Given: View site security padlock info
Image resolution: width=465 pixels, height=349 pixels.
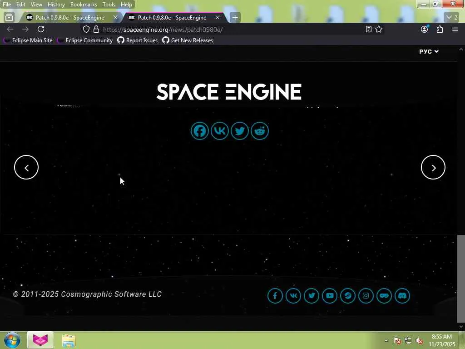Looking at the screenshot, I should [x=96, y=30].
